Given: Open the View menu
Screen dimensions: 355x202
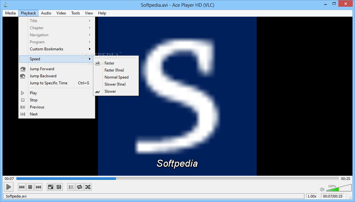Looking at the screenshot, I should tap(89, 13).
